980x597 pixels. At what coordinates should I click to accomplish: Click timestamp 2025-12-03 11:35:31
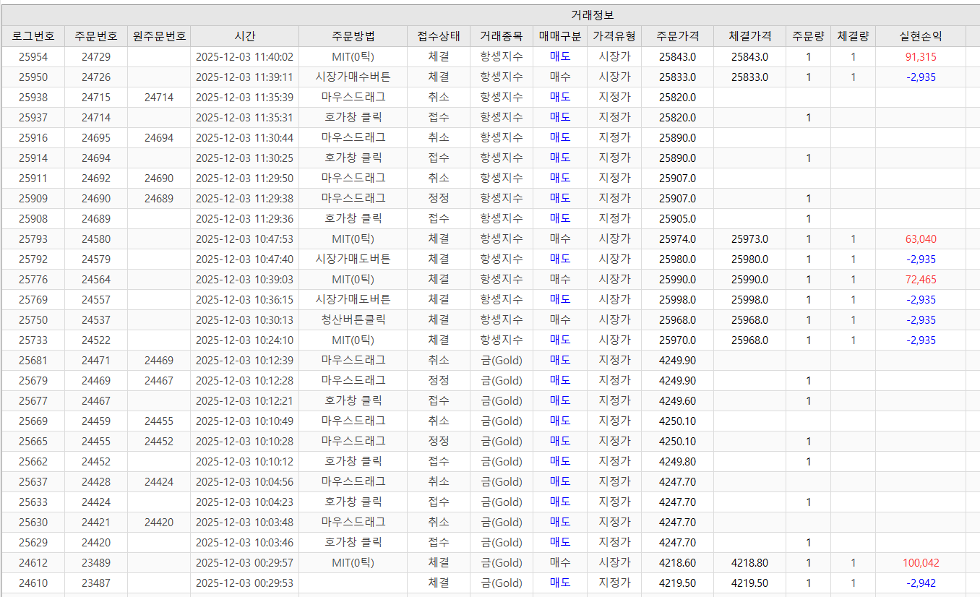tap(244, 117)
